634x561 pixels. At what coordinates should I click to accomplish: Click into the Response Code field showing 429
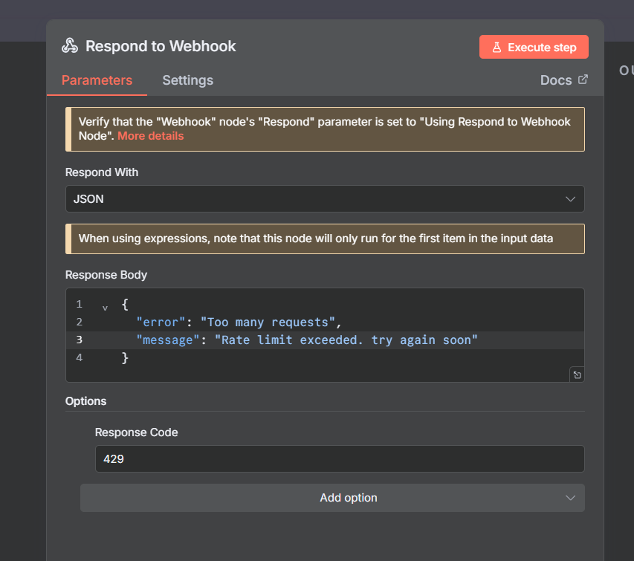[x=339, y=459]
